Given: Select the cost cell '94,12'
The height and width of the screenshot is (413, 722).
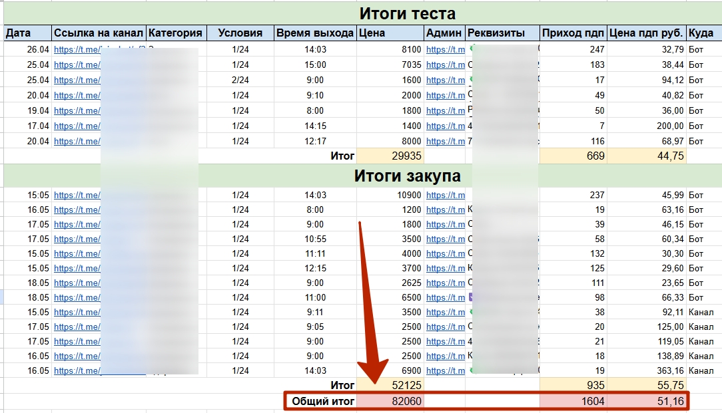Looking at the screenshot, I should (647, 80).
